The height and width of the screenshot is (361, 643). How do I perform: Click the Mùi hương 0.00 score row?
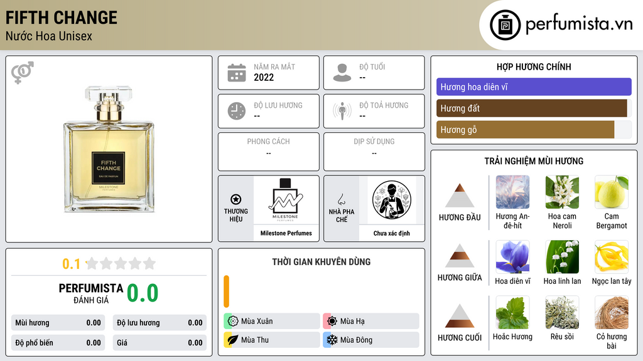pyautogui.click(x=58, y=323)
